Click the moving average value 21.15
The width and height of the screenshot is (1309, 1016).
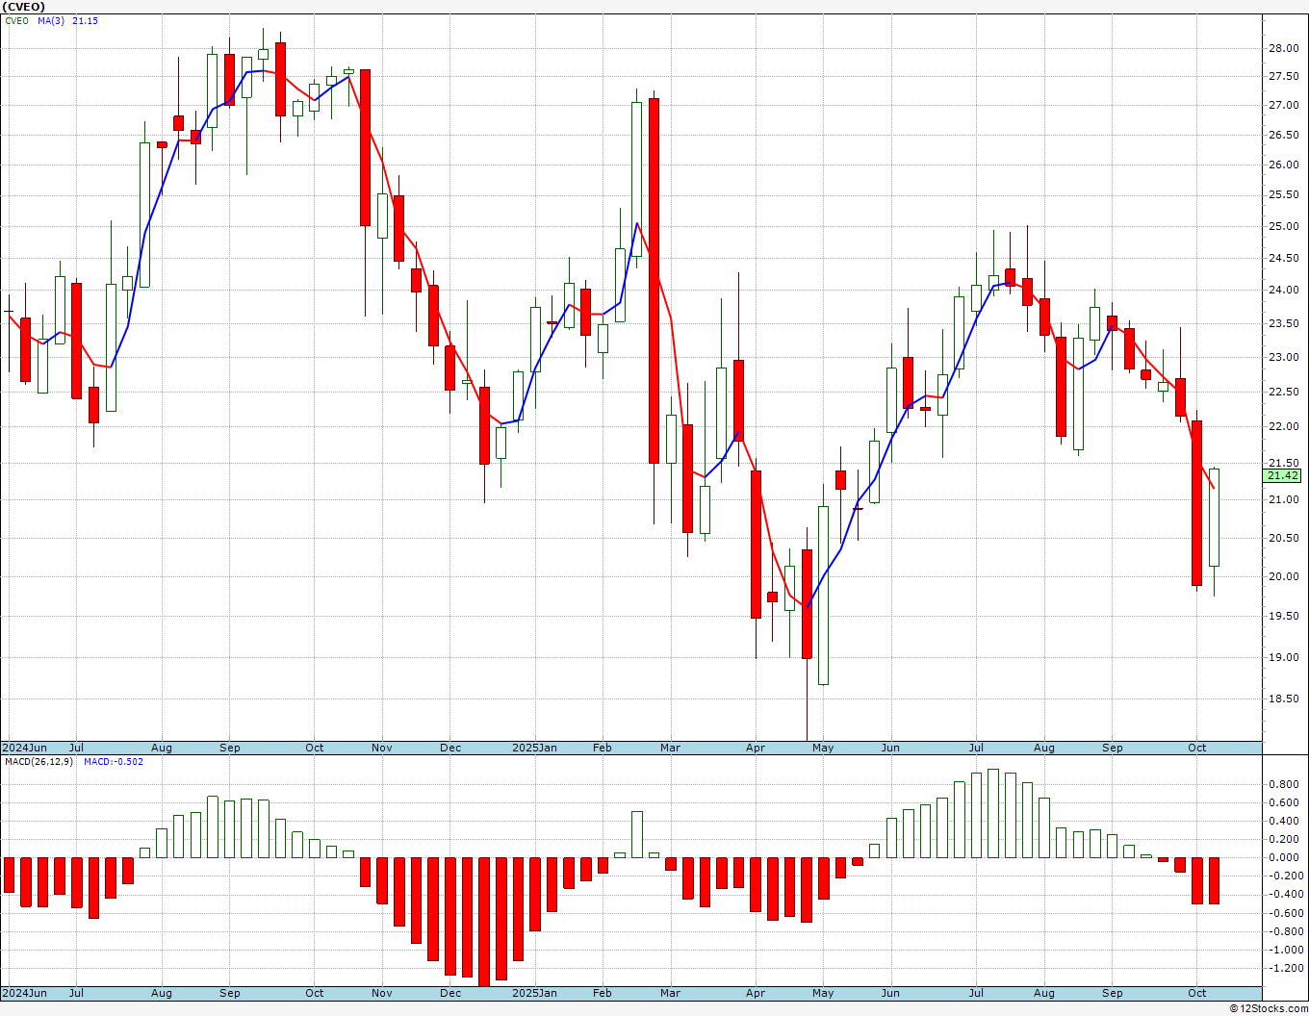coord(86,20)
